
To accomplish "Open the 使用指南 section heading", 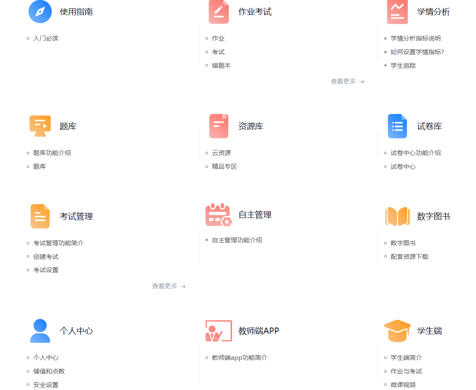I will [76, 12].
